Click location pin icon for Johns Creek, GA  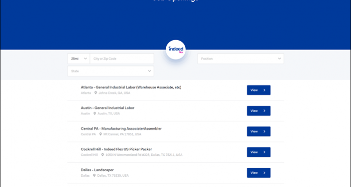pos(95,93)
